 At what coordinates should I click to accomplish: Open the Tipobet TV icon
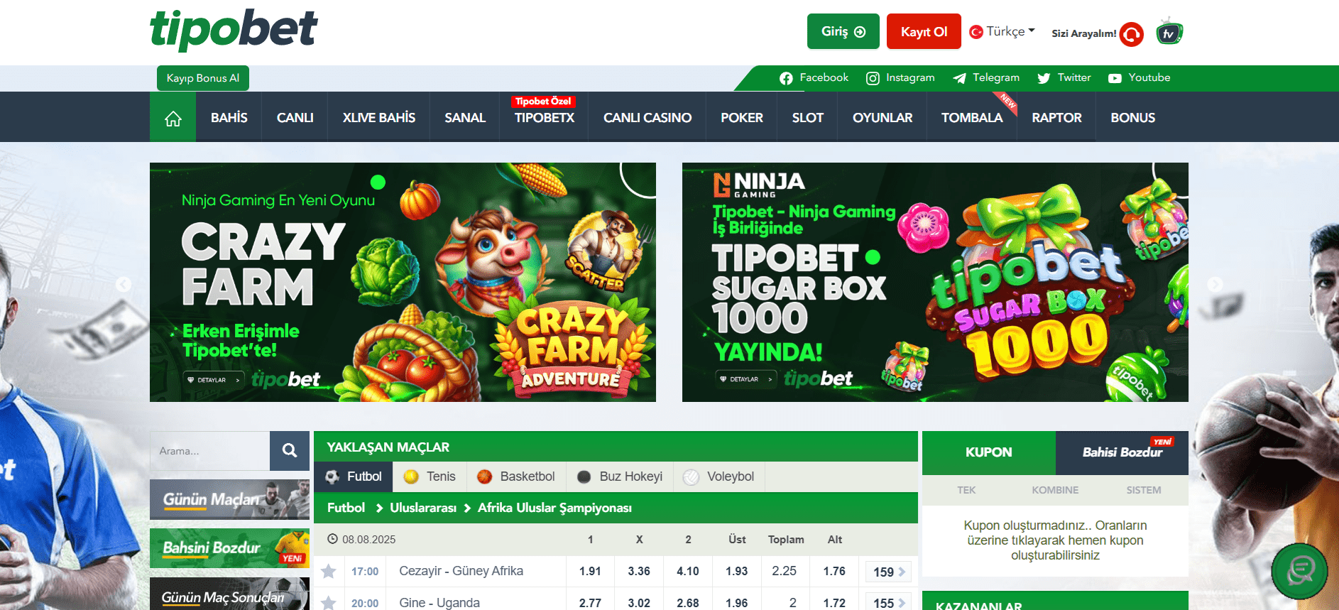(1169, 32)
